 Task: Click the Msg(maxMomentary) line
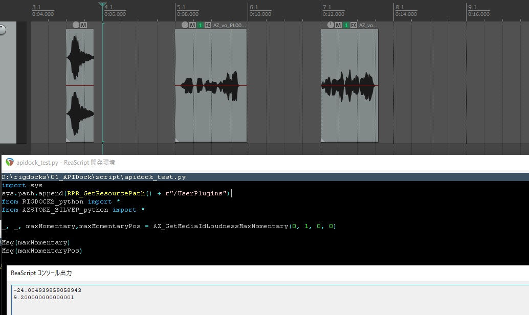(x=36, y=242)
